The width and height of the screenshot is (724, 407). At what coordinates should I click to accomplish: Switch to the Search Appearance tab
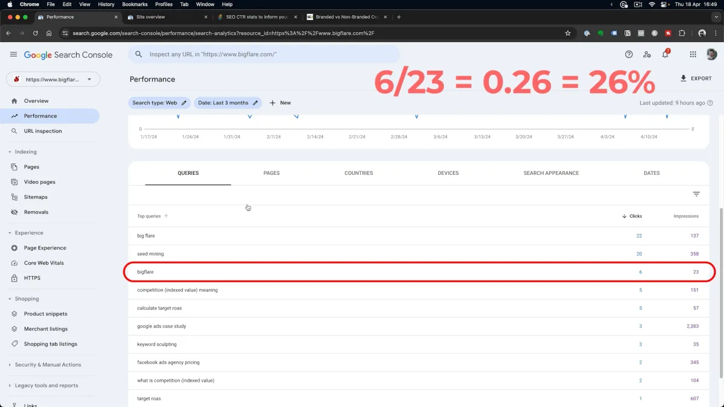coord(551,173)
